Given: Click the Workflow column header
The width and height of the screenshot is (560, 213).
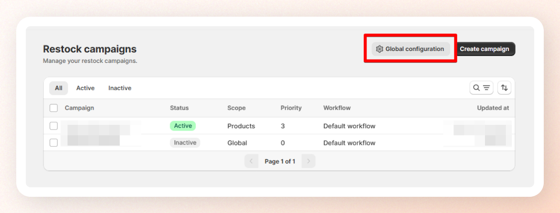Looking at the screenshot, I should pos(337,108).
